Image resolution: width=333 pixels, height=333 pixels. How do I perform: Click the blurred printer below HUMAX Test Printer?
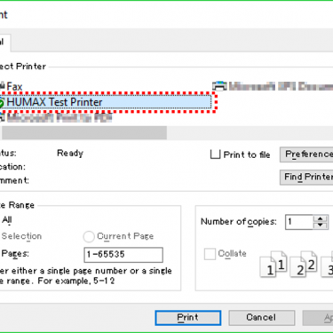point(56,118)
